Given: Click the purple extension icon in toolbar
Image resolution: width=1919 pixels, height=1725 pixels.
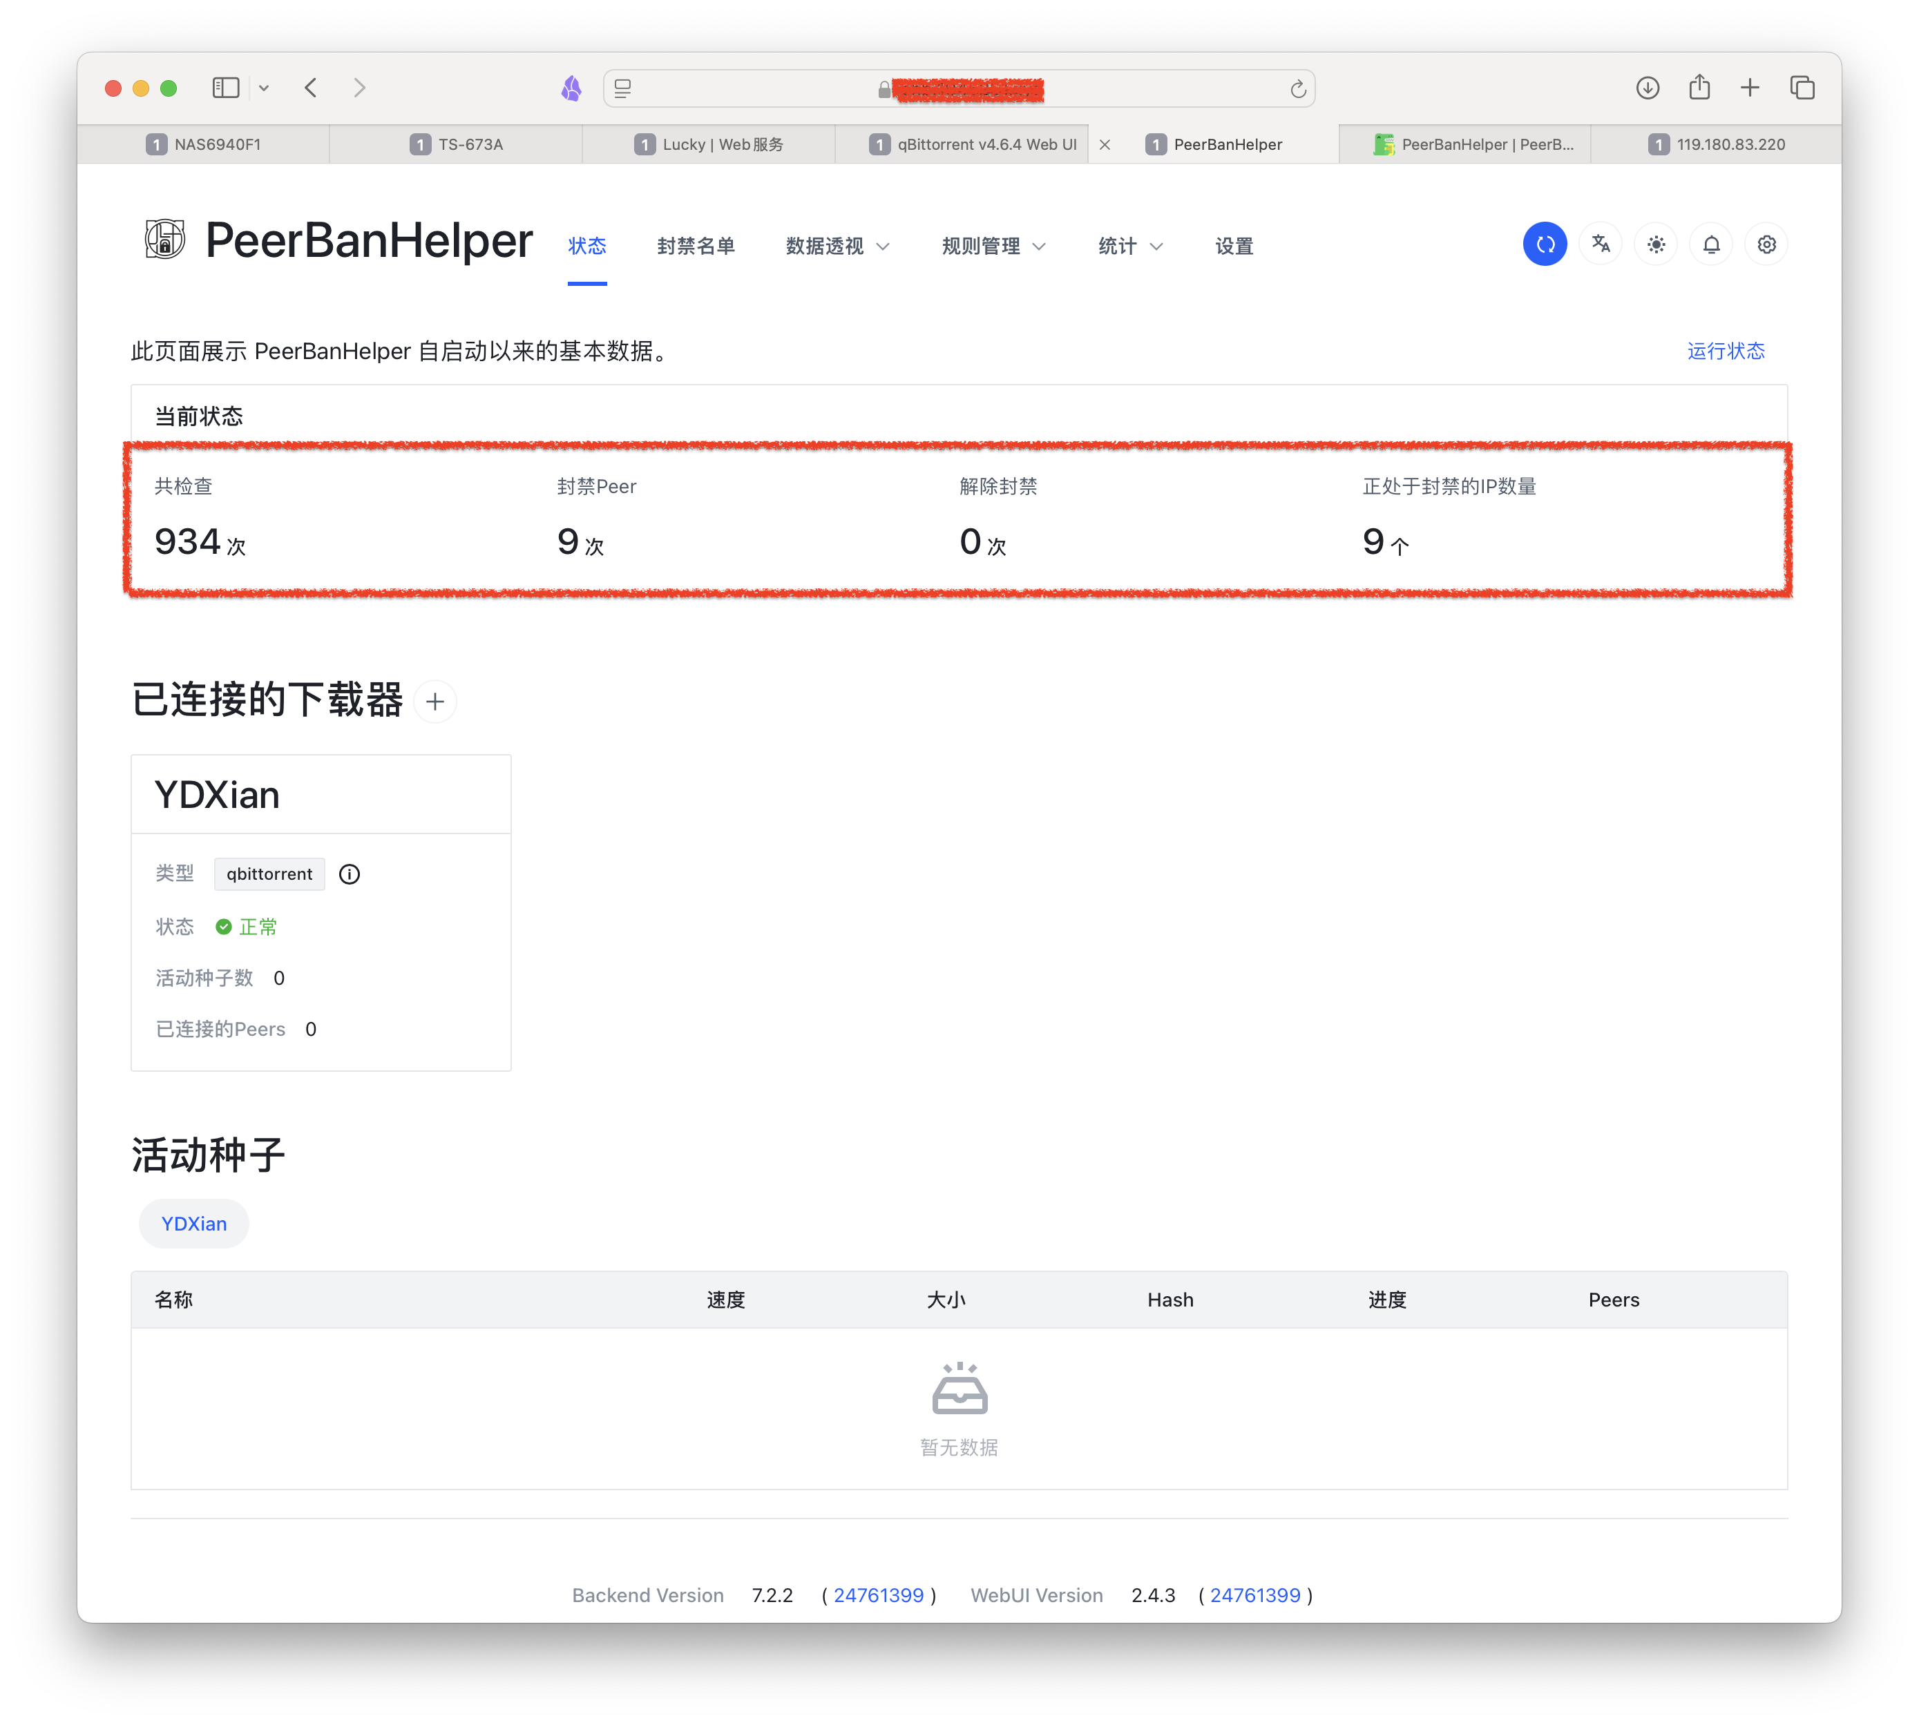Looking at the screenshot, I should (571, 88).
